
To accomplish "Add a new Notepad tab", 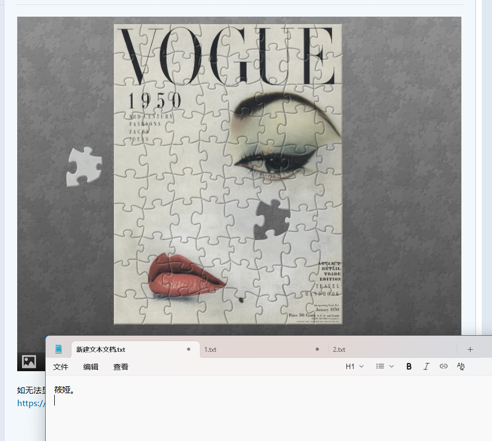I will (470, 349).
